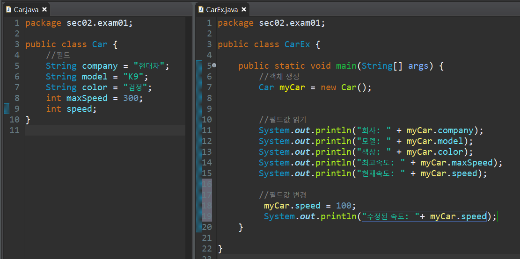Click 'String company' field declaration in Car.java
520x259 pixels.
pyautogui.click(x=81, y=66)
